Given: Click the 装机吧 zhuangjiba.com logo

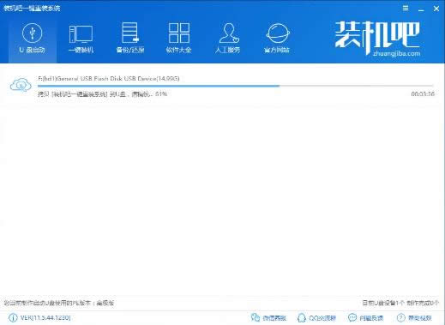Looking at the screenshot, I should tap(377, 39).
